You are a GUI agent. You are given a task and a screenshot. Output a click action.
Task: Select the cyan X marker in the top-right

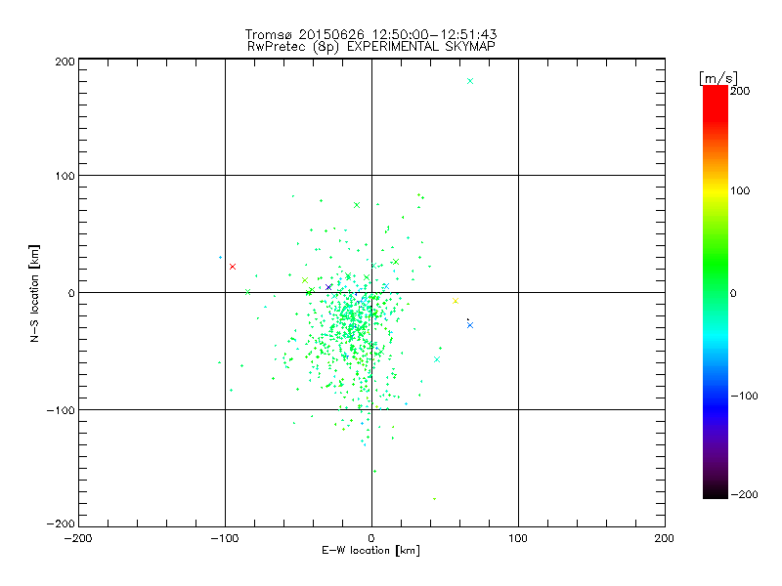pos(470,81)
